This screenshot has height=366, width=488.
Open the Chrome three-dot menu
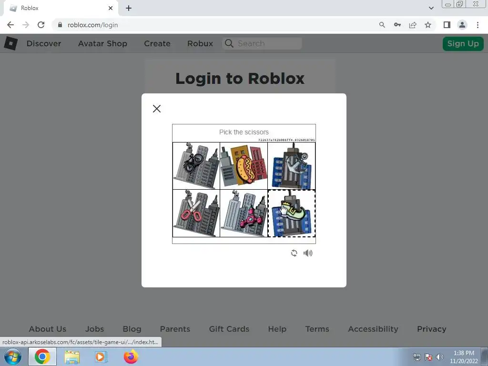click(478, 25)
